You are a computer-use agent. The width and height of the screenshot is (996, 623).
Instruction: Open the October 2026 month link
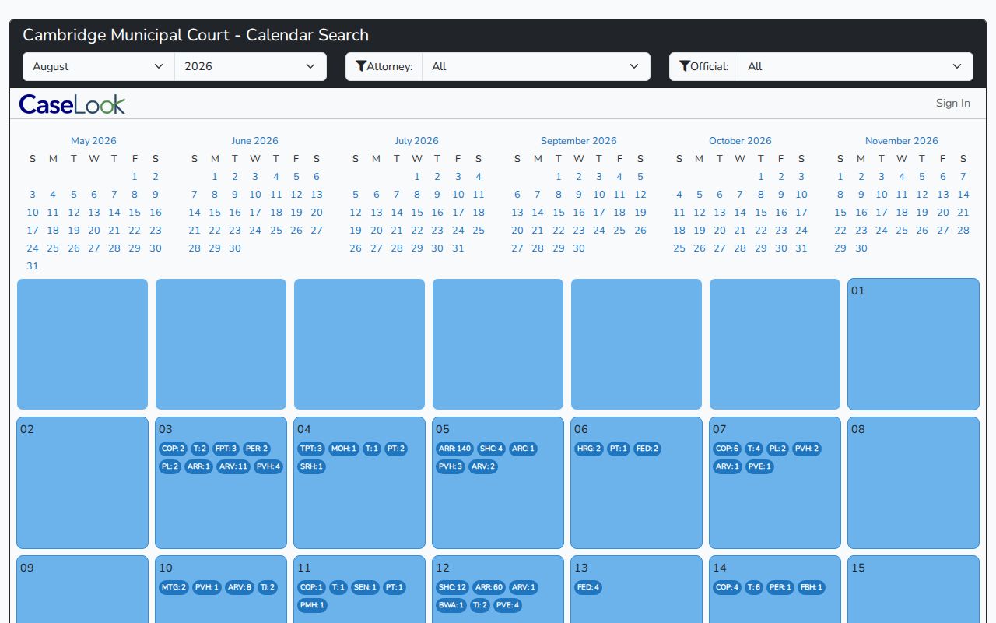click(x=740, y=141)
